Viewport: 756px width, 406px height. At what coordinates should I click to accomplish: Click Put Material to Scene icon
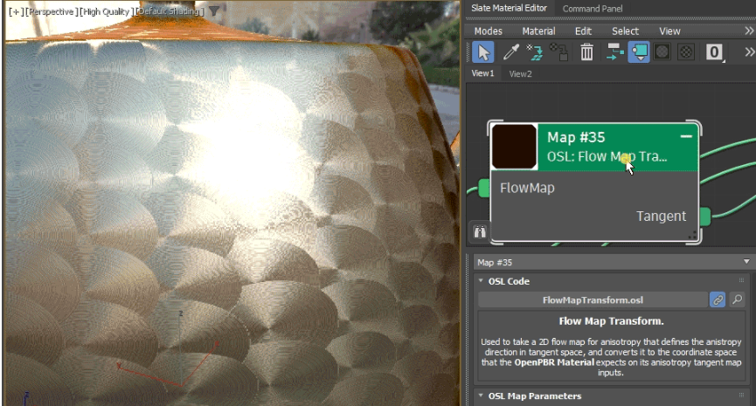click(534, 52)
